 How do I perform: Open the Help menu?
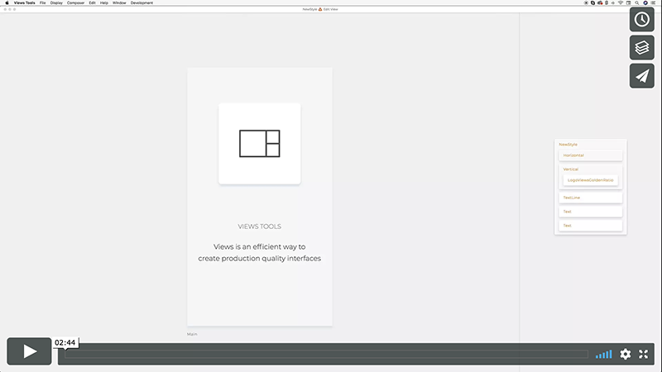[x=104, y=3]
